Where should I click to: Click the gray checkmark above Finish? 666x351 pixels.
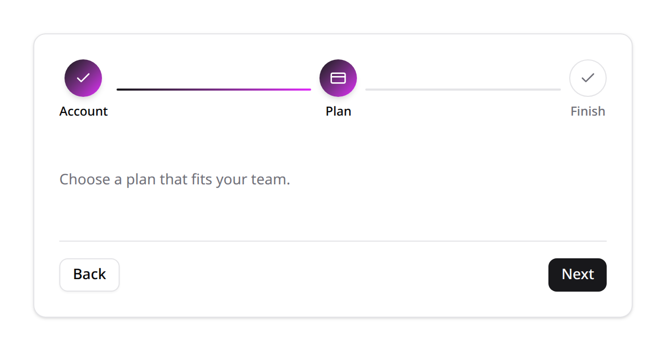pos(588,78)
